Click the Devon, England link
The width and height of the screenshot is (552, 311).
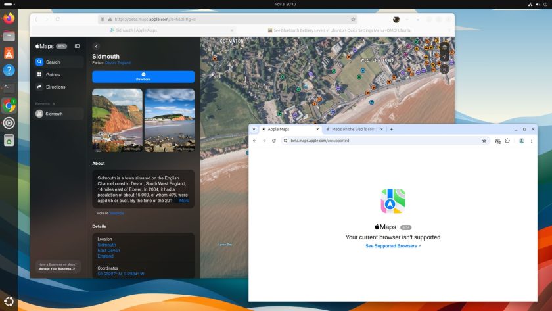point(118,62)
